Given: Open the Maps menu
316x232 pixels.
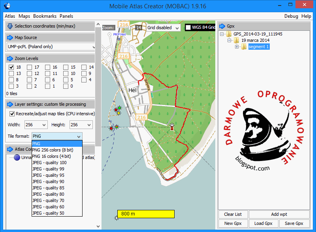Looking at the screenshot, I should (x=24, y=16).
